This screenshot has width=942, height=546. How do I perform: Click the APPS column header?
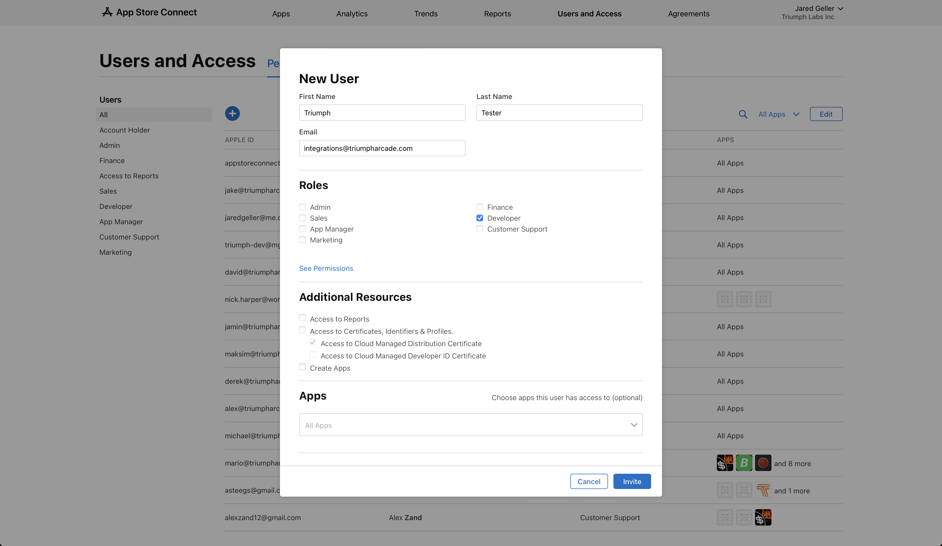[x=725, y=140]
